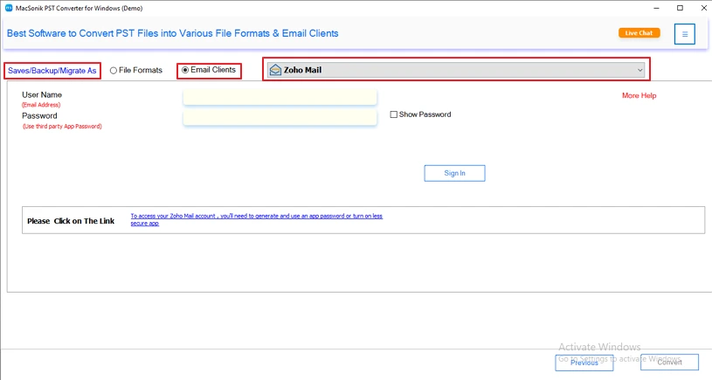Click the Saves/Backup/Migrate As label
The height and width of the screenshot is (380, 712).
(52, 71)
